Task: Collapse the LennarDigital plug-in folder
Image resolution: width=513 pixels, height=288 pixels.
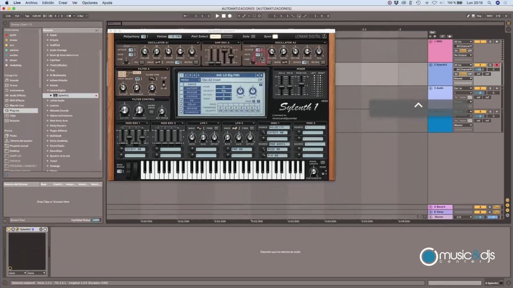Action: 48,90
